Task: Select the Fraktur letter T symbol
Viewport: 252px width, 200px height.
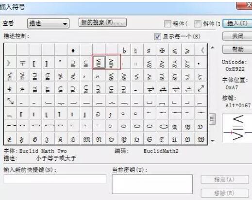Action: pos(162,139)
